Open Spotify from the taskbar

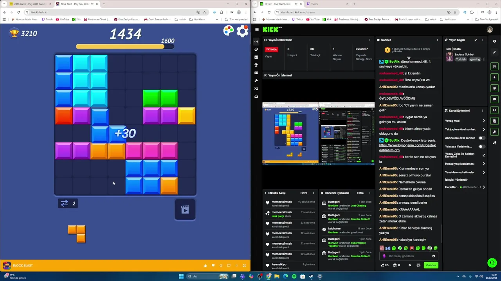(x=294, y=276)
